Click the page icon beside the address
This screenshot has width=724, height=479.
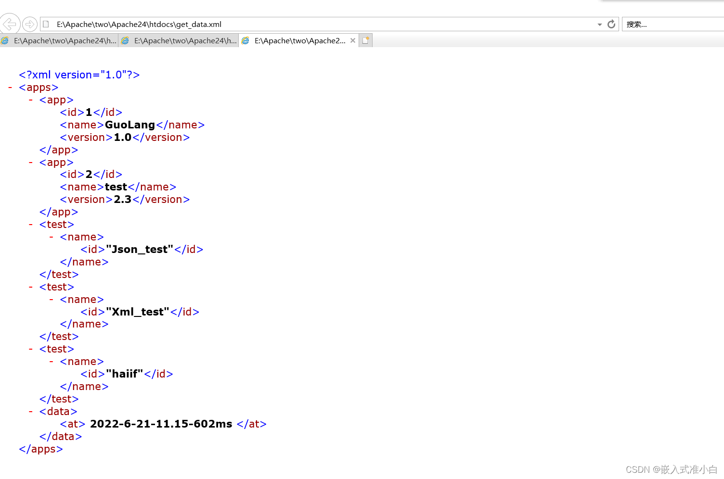coord(46,24)
